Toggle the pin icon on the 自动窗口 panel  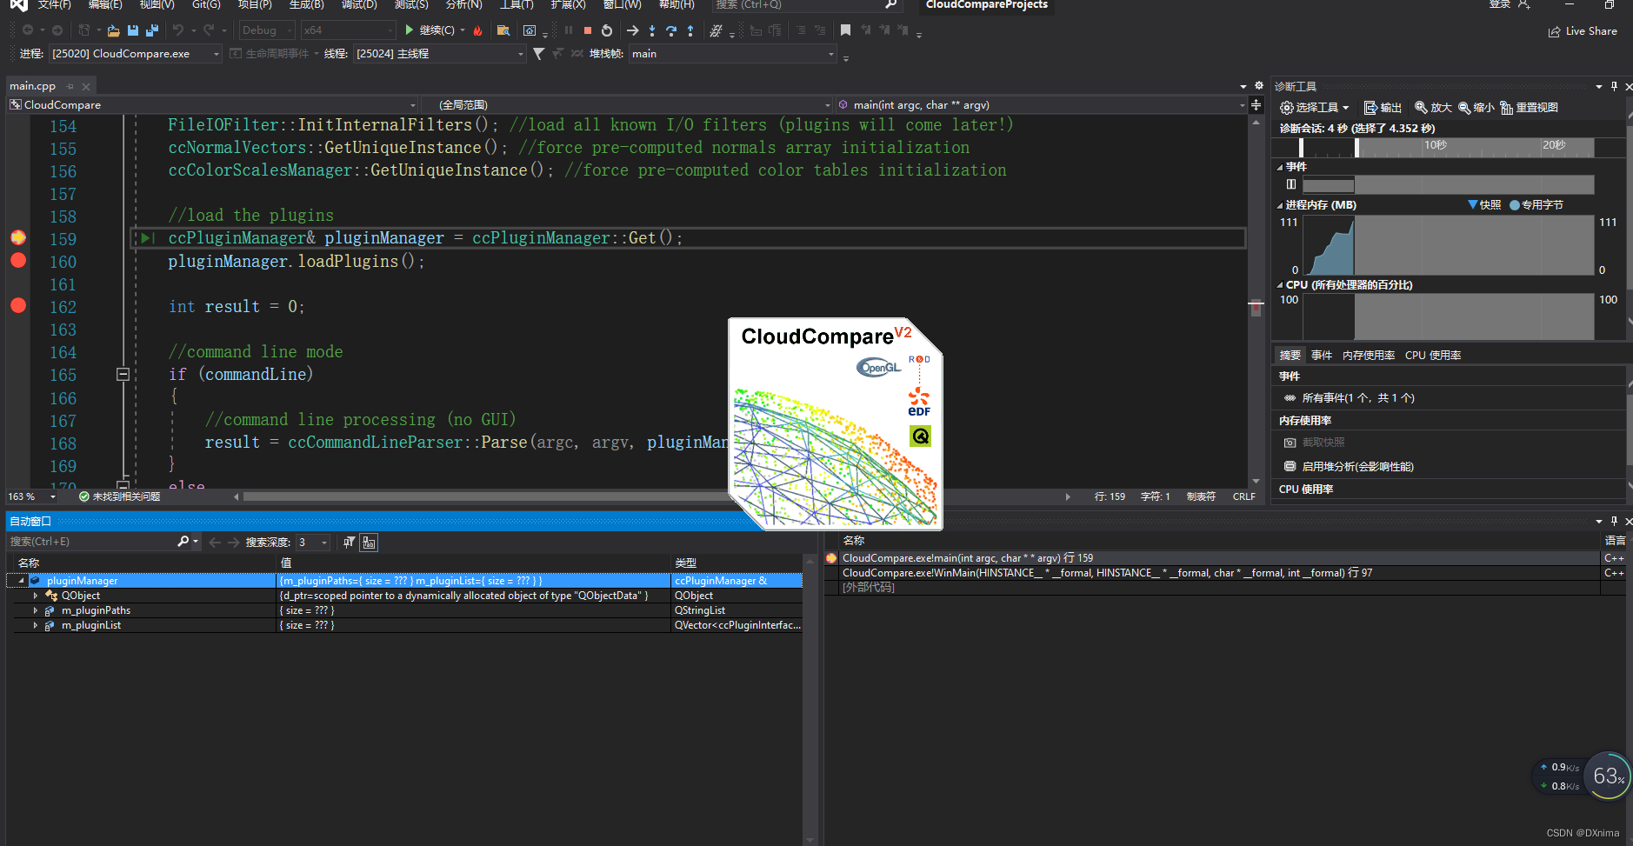[1615, 521]
